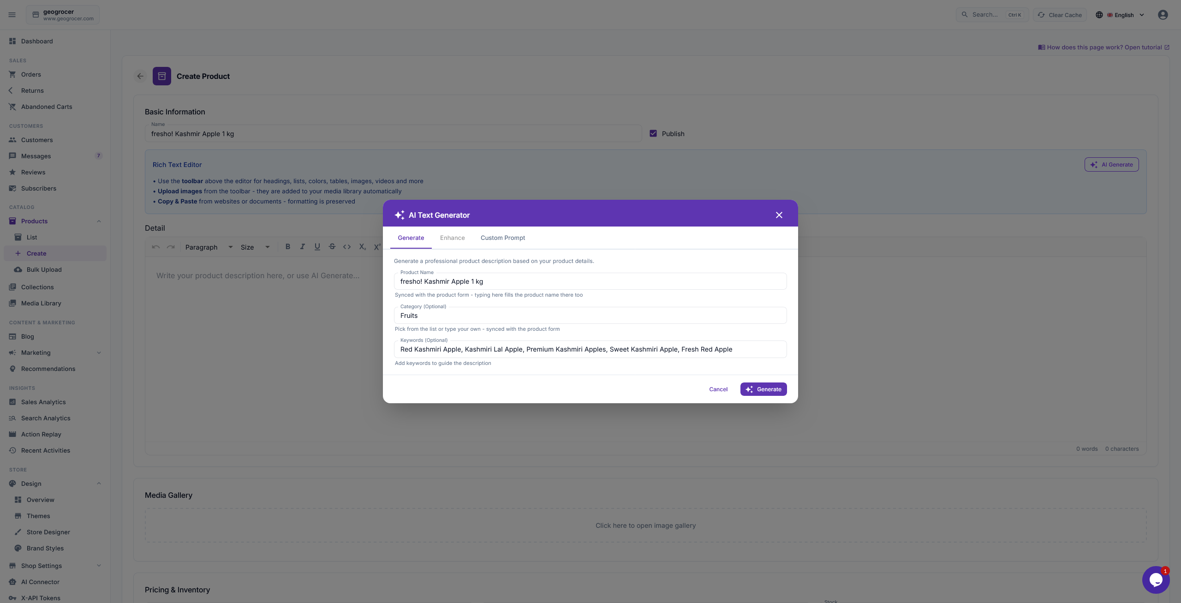Click the Product Name input field
The height and width of the screenshot is (603, 1181).
click(590, 281)
